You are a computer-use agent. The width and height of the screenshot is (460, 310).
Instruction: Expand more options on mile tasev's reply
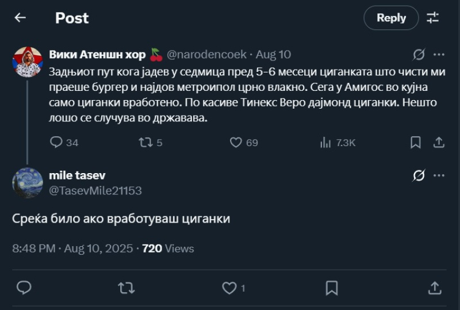tap(438, 176)
